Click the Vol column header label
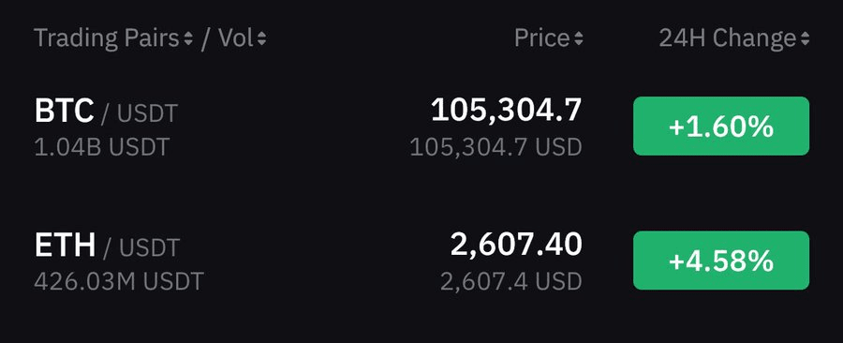843x343 pixels. tap(236, 38)
